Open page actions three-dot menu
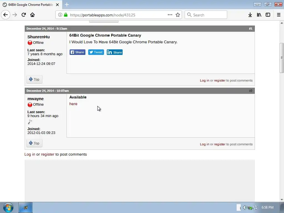 click(x=170, y=15)
